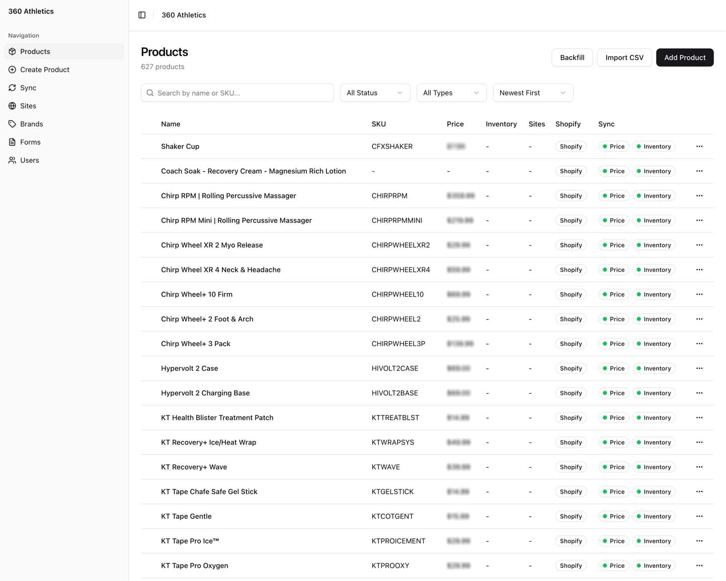This screenshot has width=726, height=581.
Task: Click the Forms document icon
Action: 12,142
